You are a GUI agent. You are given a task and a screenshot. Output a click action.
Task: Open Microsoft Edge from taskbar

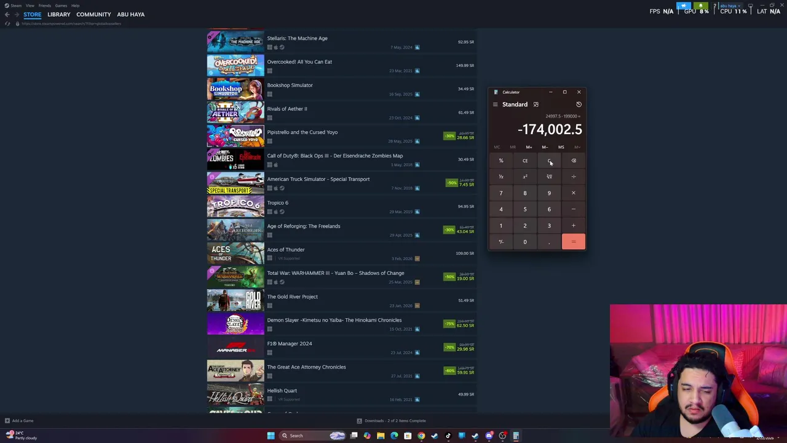(394, 436)
